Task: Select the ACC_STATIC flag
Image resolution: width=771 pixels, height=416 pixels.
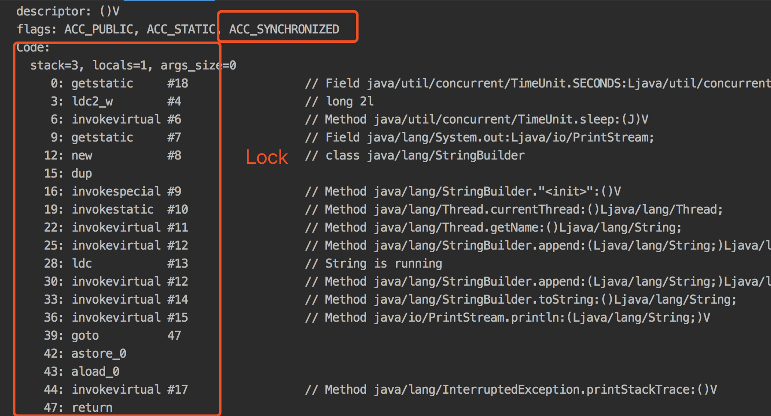Action: [x=181, y=29]
